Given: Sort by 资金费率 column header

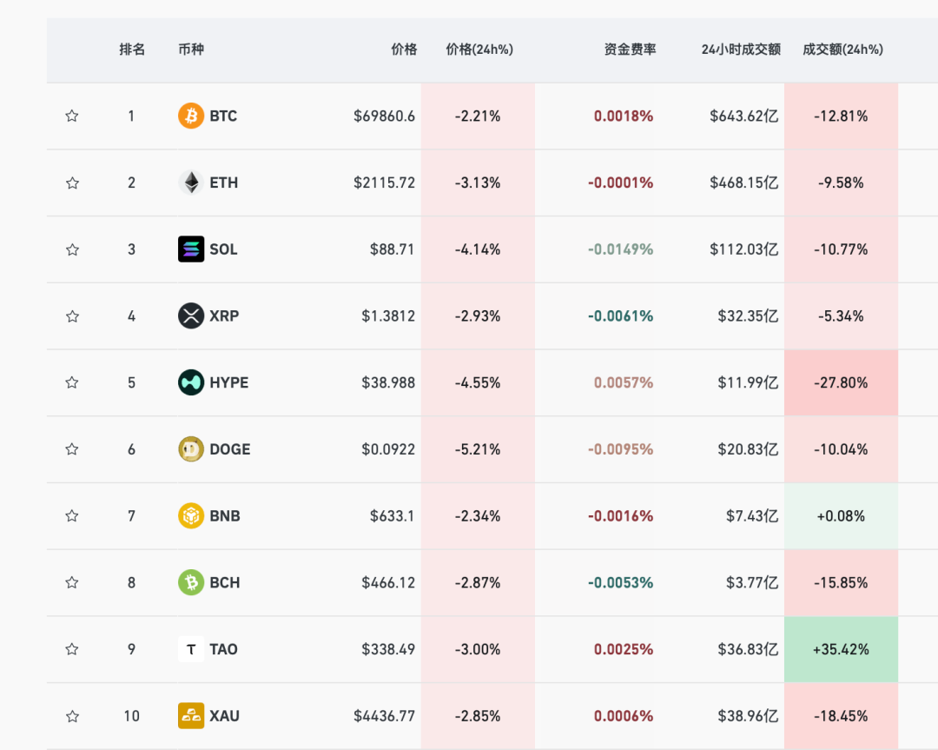Looking at the screenshot, I should point(631,50).
